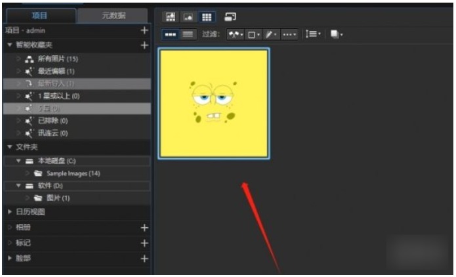456x277 pixels.
Task: Click the 相册 heading text
Action: coord(23,227)
